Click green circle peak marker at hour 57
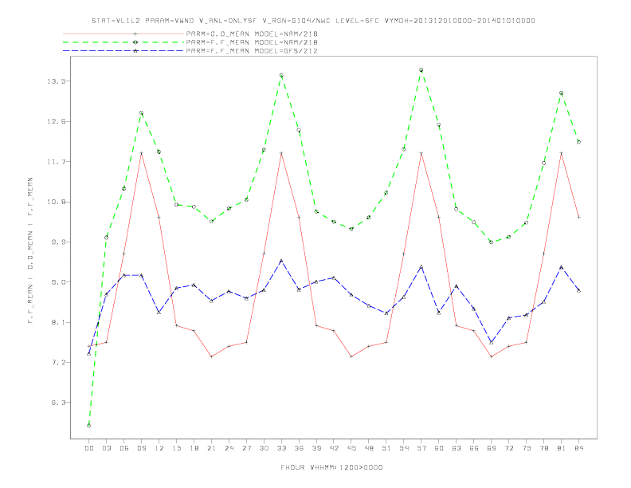The width and height of the screenshot is (631, 488). coord(421,70)
